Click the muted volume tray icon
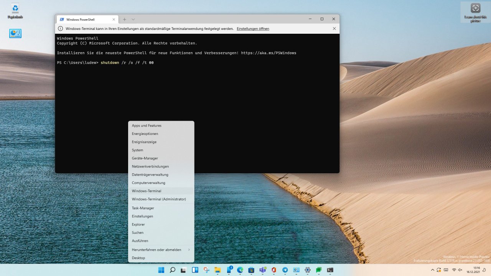This screenshot has height=276, width=491. click(x=460, y=270)
